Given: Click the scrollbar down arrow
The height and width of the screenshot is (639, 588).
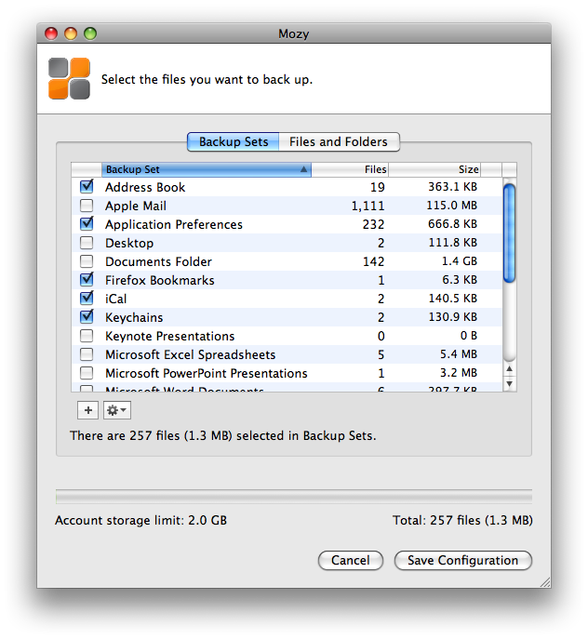Looking at the screenshot, I should [509, 383].
